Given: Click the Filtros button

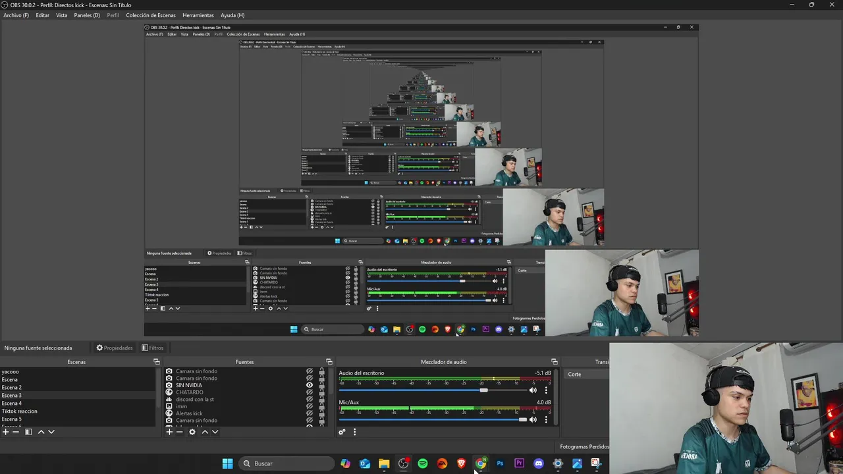Looking at the screenshot, I should 153,348.
